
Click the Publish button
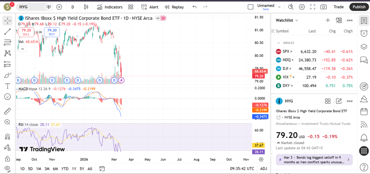(x=359, y=7)
